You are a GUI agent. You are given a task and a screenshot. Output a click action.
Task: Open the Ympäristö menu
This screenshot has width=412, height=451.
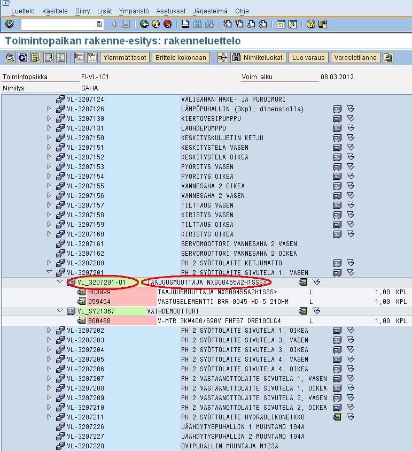point(134,11)
